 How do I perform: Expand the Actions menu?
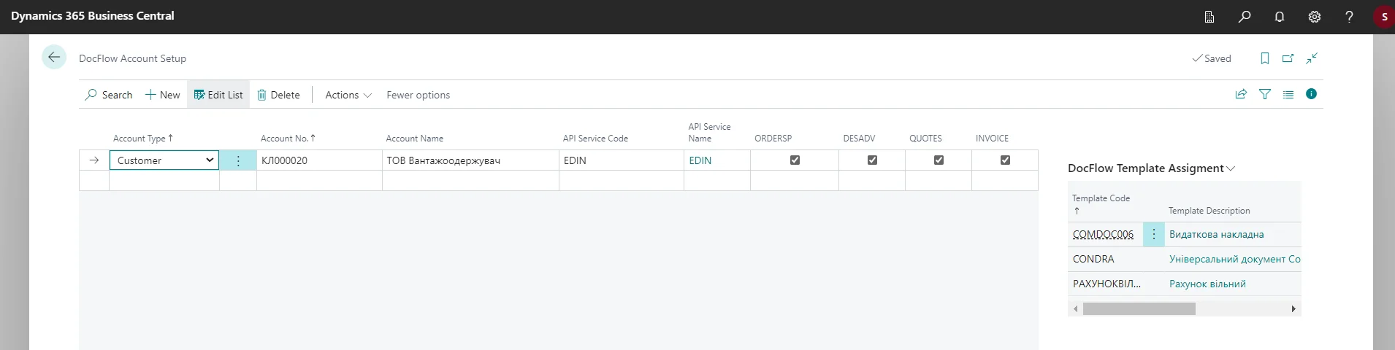pos(348,95)
